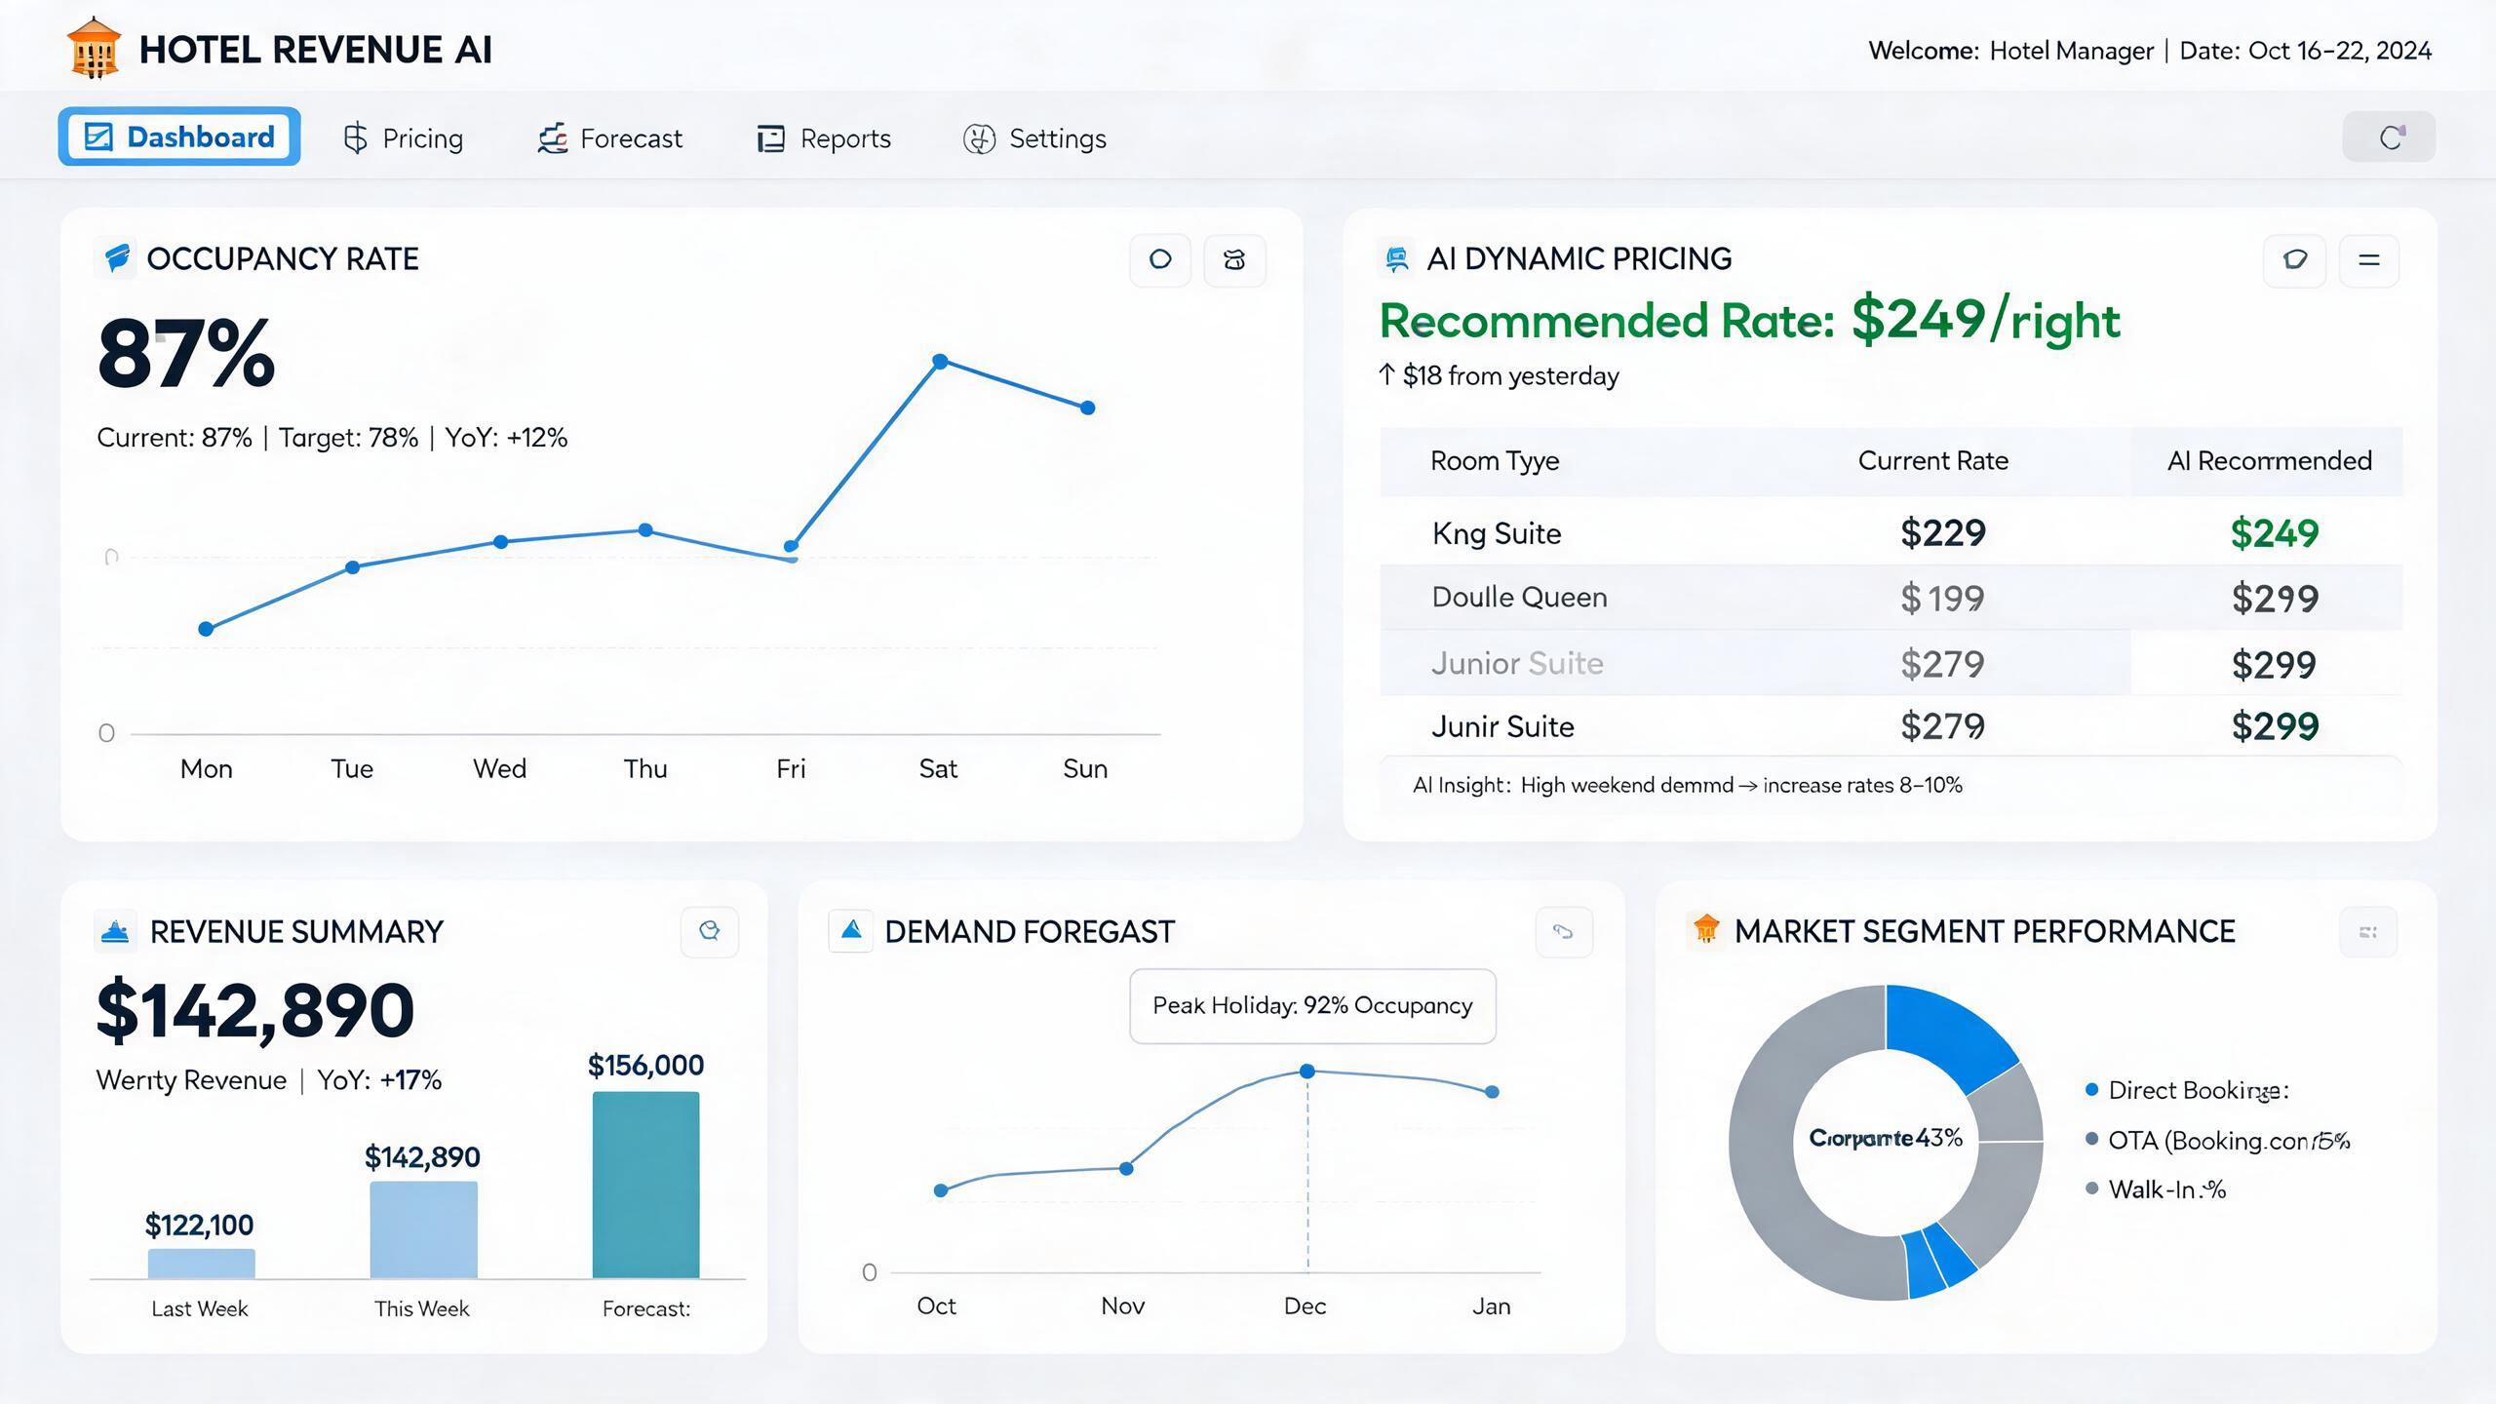
Task: Click the Occupancy Rate title icon
Action: 117,258
